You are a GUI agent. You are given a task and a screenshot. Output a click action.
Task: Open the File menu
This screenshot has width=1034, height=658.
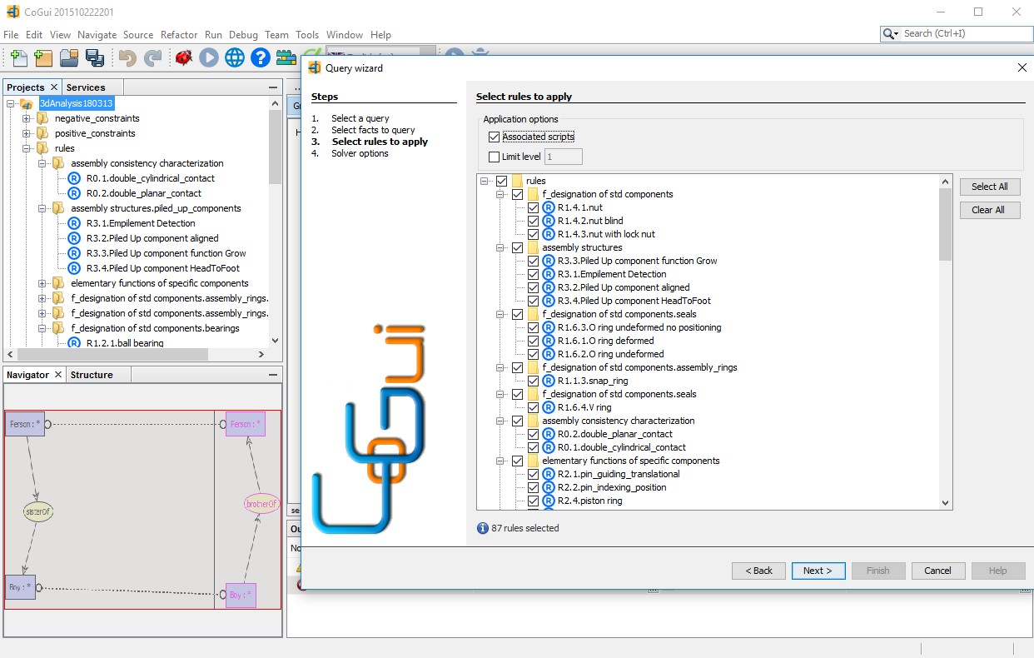point(11,35)
